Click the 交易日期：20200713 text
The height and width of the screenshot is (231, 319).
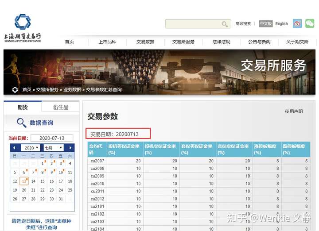[115, 134]
